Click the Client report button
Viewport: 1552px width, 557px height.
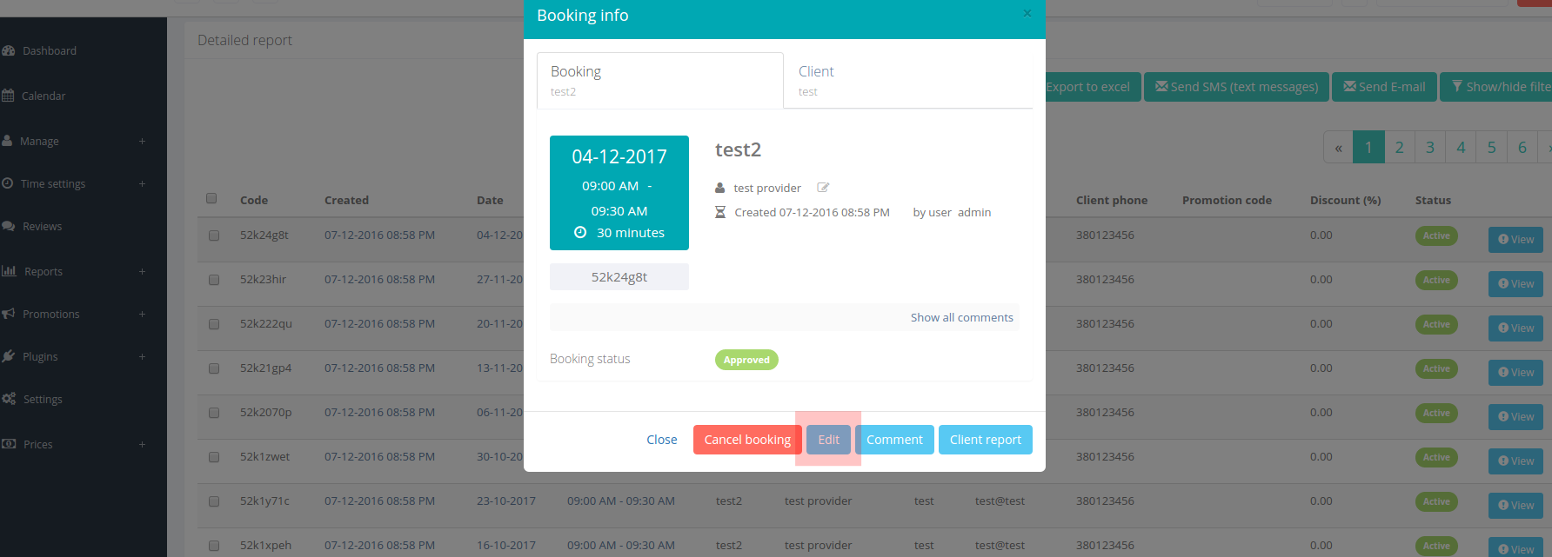(x=985, y=440)
